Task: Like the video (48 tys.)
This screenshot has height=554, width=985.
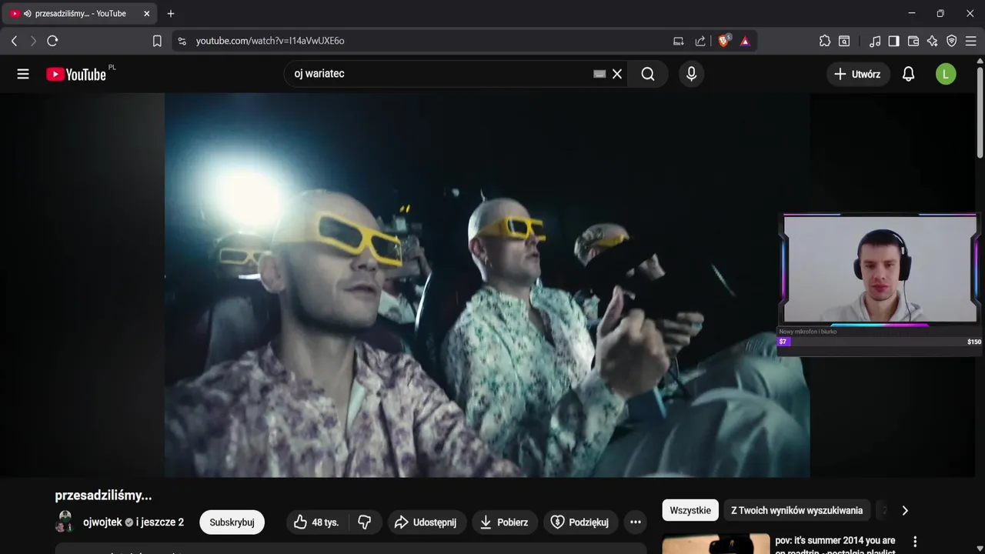Action: tap(316, 522)
